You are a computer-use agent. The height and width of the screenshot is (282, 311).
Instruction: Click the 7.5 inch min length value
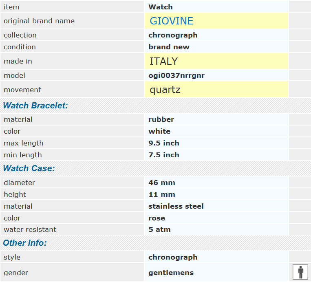pos(164,155)
